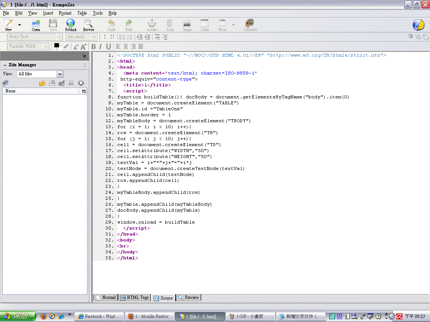Toggle the emphasis single exclamation button

tap(105, 37)
